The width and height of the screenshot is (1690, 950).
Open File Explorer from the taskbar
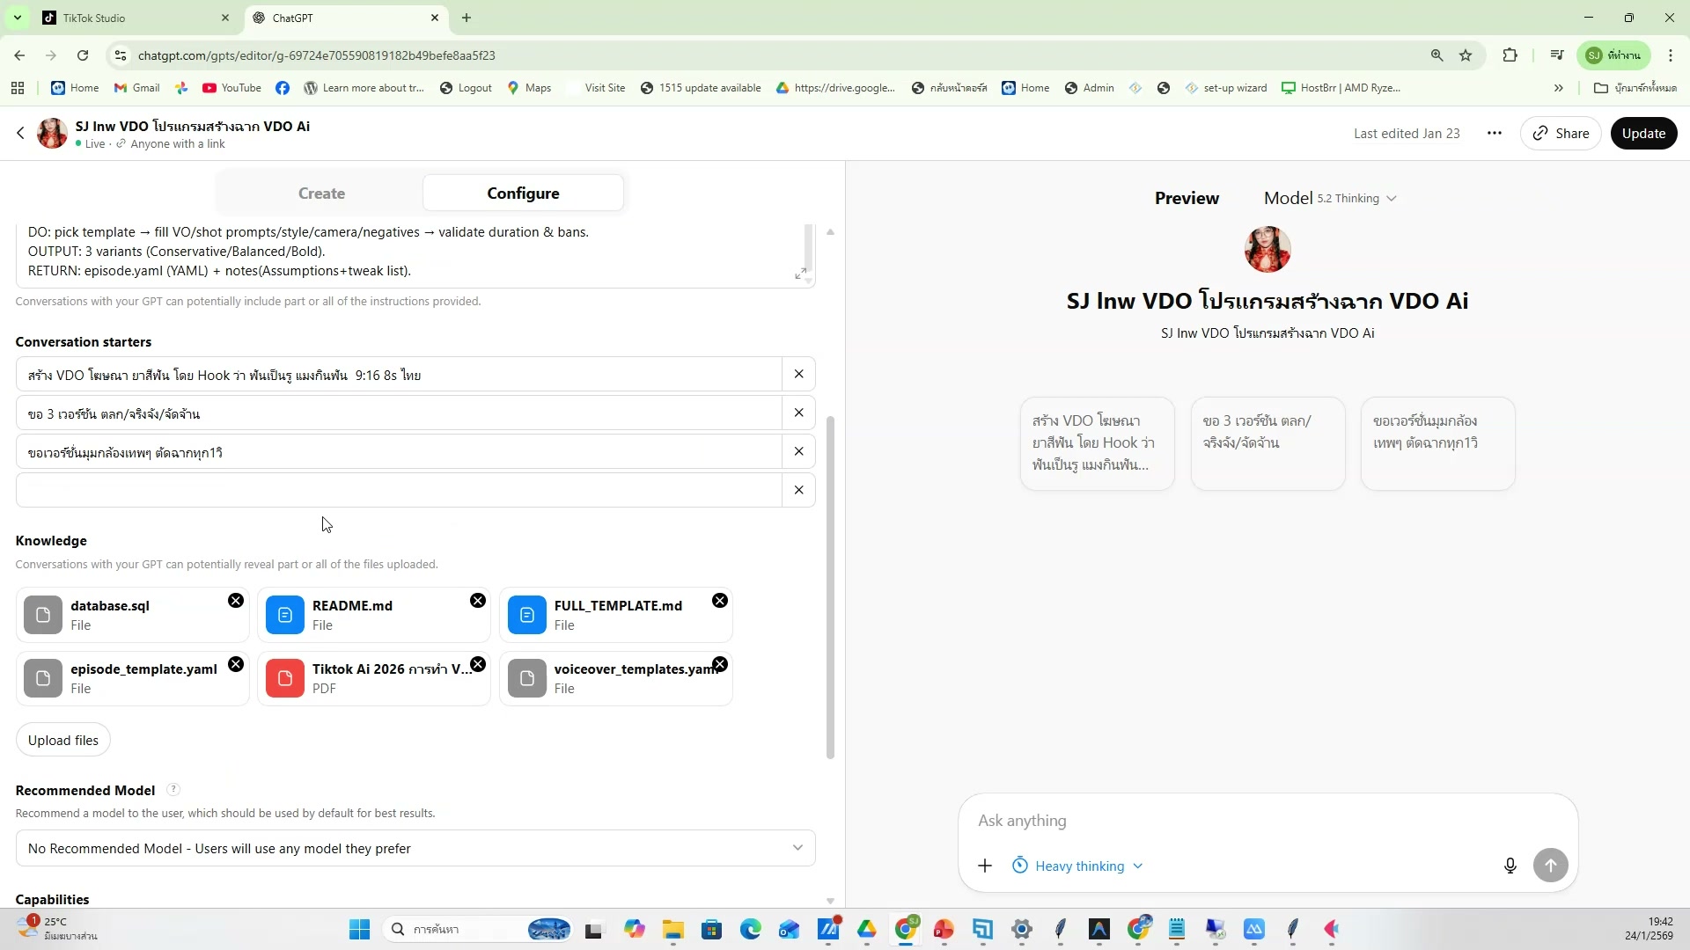(x=673, y=930)
